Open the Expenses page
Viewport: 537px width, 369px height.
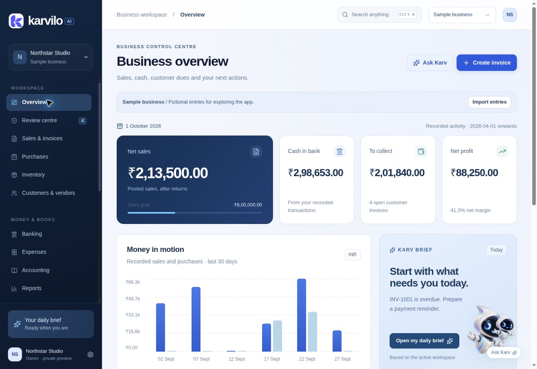49,252
